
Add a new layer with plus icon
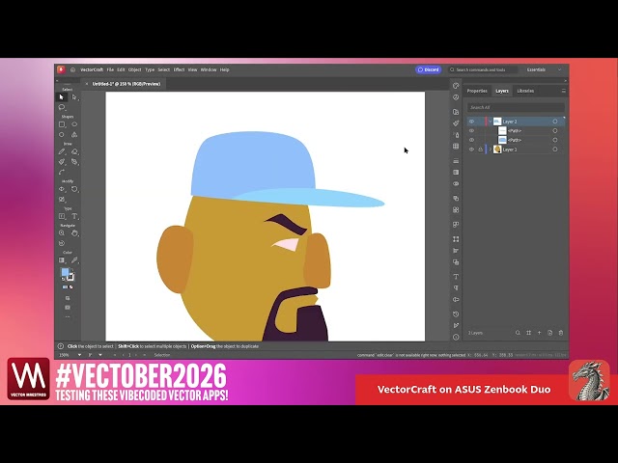click(539, 333)
